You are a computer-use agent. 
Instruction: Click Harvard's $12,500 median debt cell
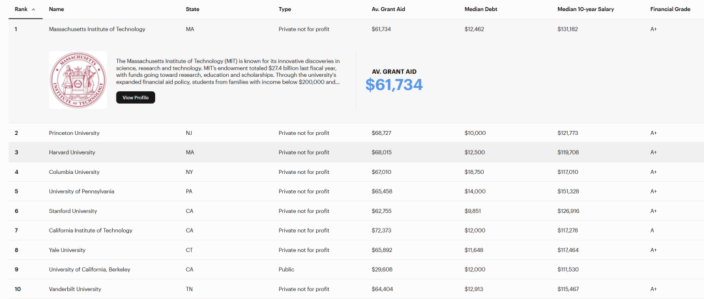(475, 152)
